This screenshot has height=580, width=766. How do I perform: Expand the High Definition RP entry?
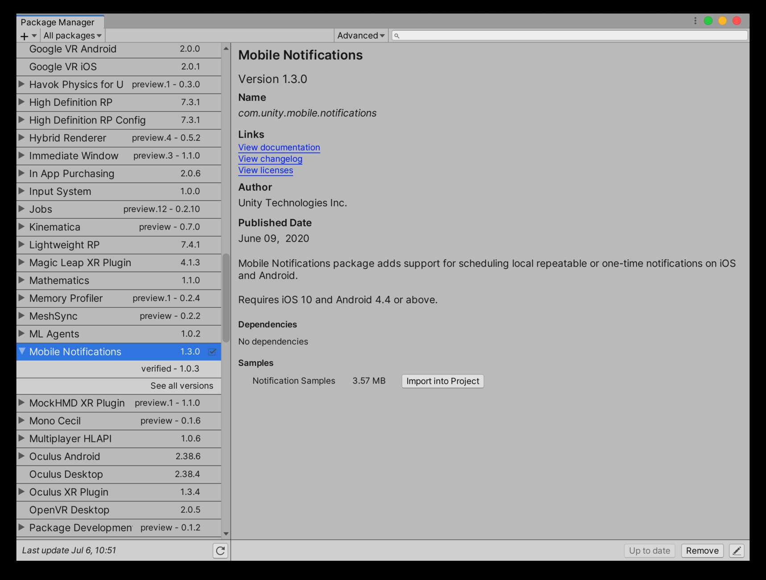point(21,102)
